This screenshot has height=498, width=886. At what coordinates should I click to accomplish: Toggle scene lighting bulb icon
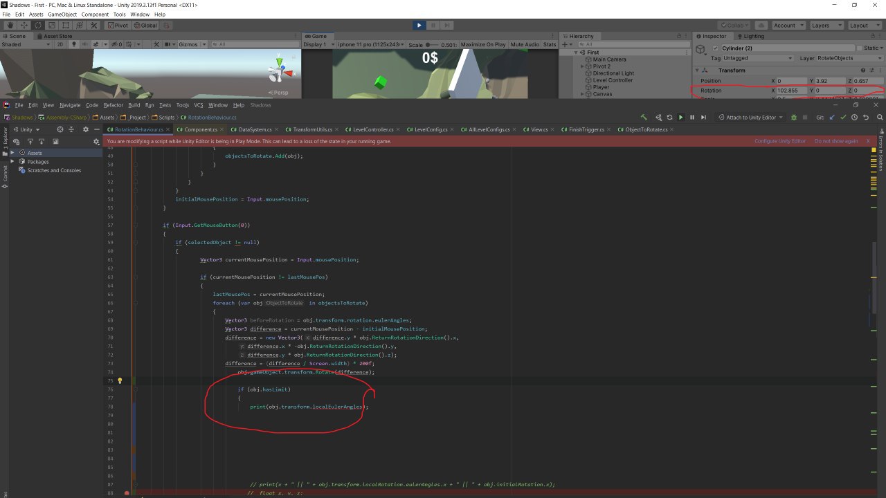[x=74, y=44]
